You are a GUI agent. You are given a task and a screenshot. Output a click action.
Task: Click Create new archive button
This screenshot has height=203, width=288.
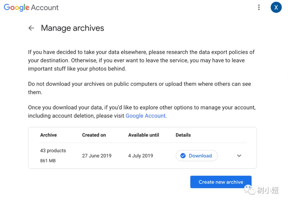(221, 182)
